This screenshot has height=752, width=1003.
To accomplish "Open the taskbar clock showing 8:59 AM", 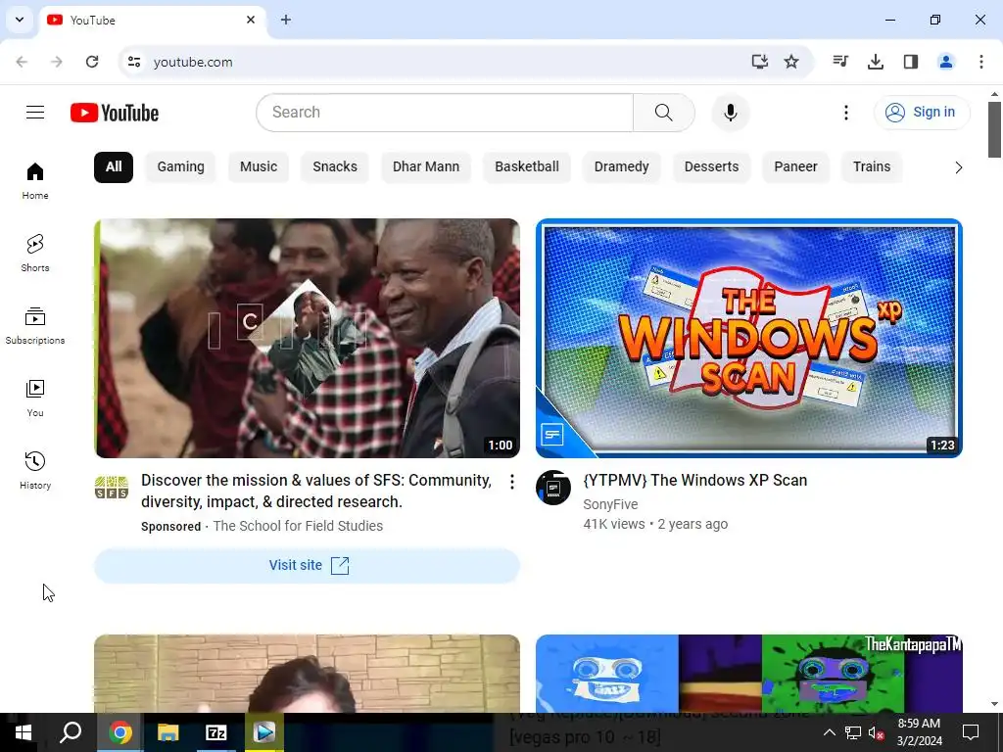I will (x=919, y=732).
